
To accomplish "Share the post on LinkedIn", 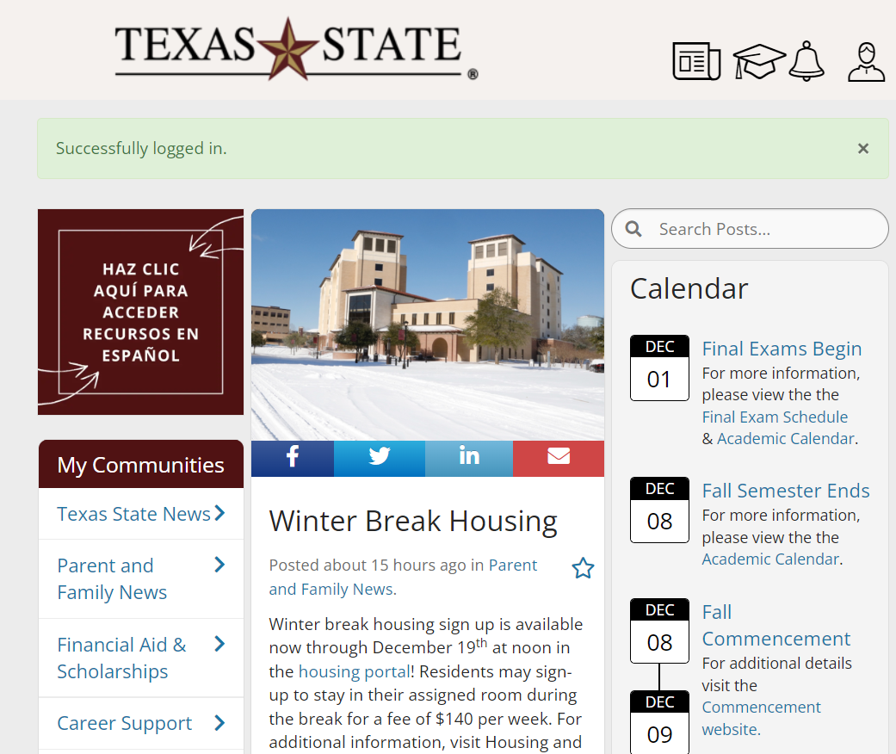I will (469, 457).
